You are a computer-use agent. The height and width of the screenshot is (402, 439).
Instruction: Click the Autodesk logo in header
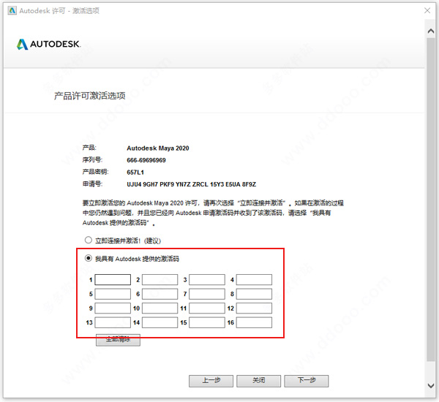(48, 44)
